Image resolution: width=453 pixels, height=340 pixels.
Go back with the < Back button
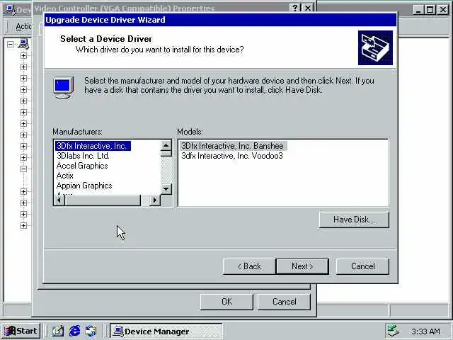point(249,266)
